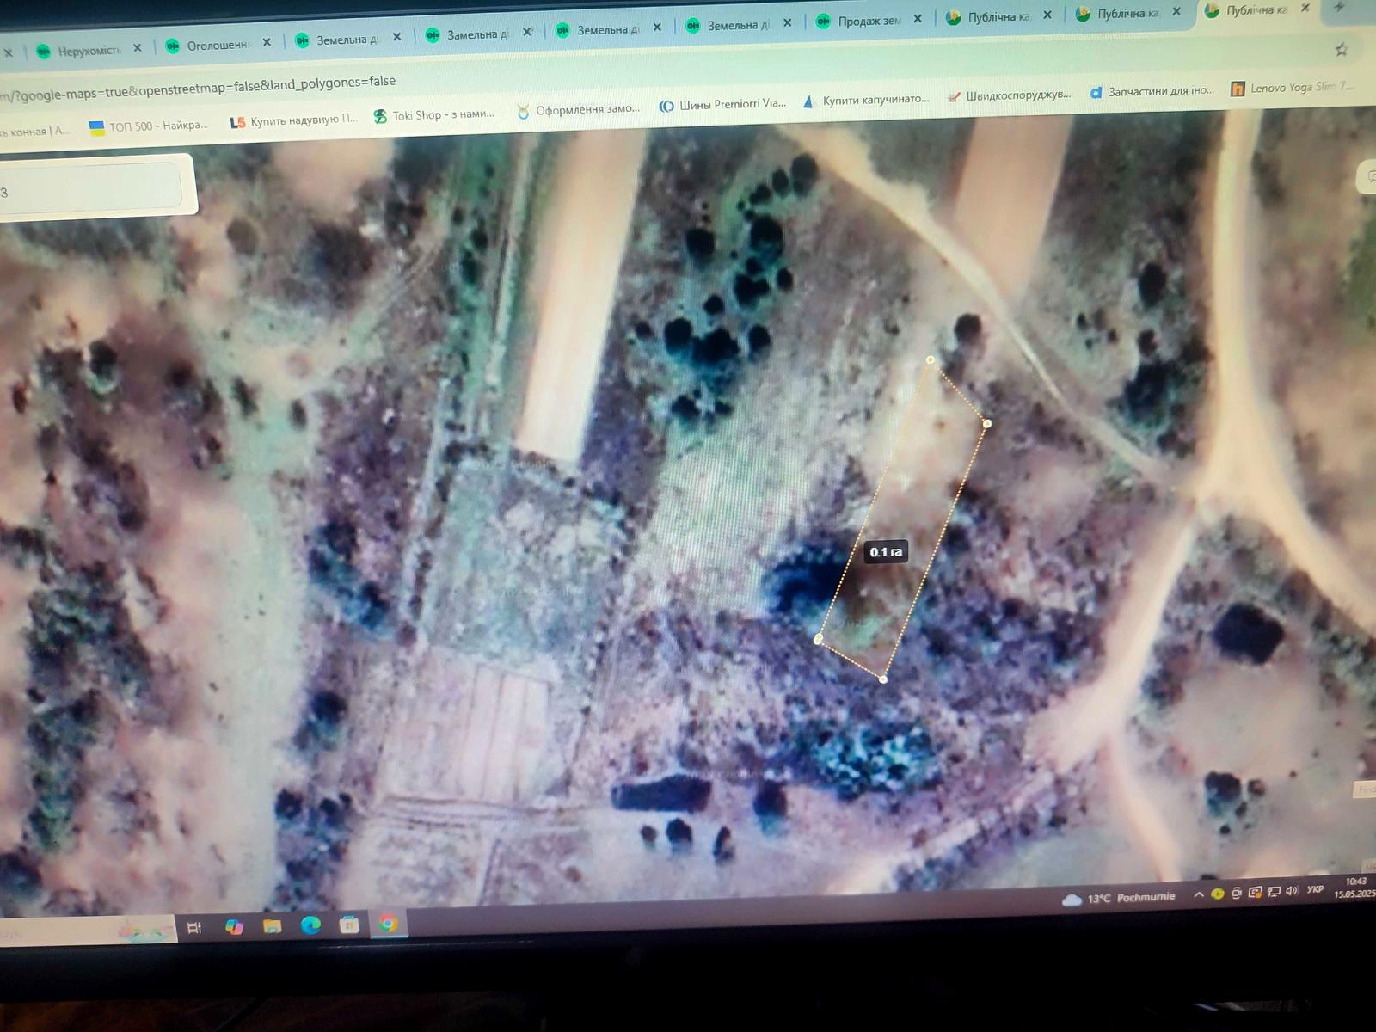The height and width of the screenshot is (1032, 1376).
Task: Open the weather widget showing 13°C
Action: (1120, 898)
